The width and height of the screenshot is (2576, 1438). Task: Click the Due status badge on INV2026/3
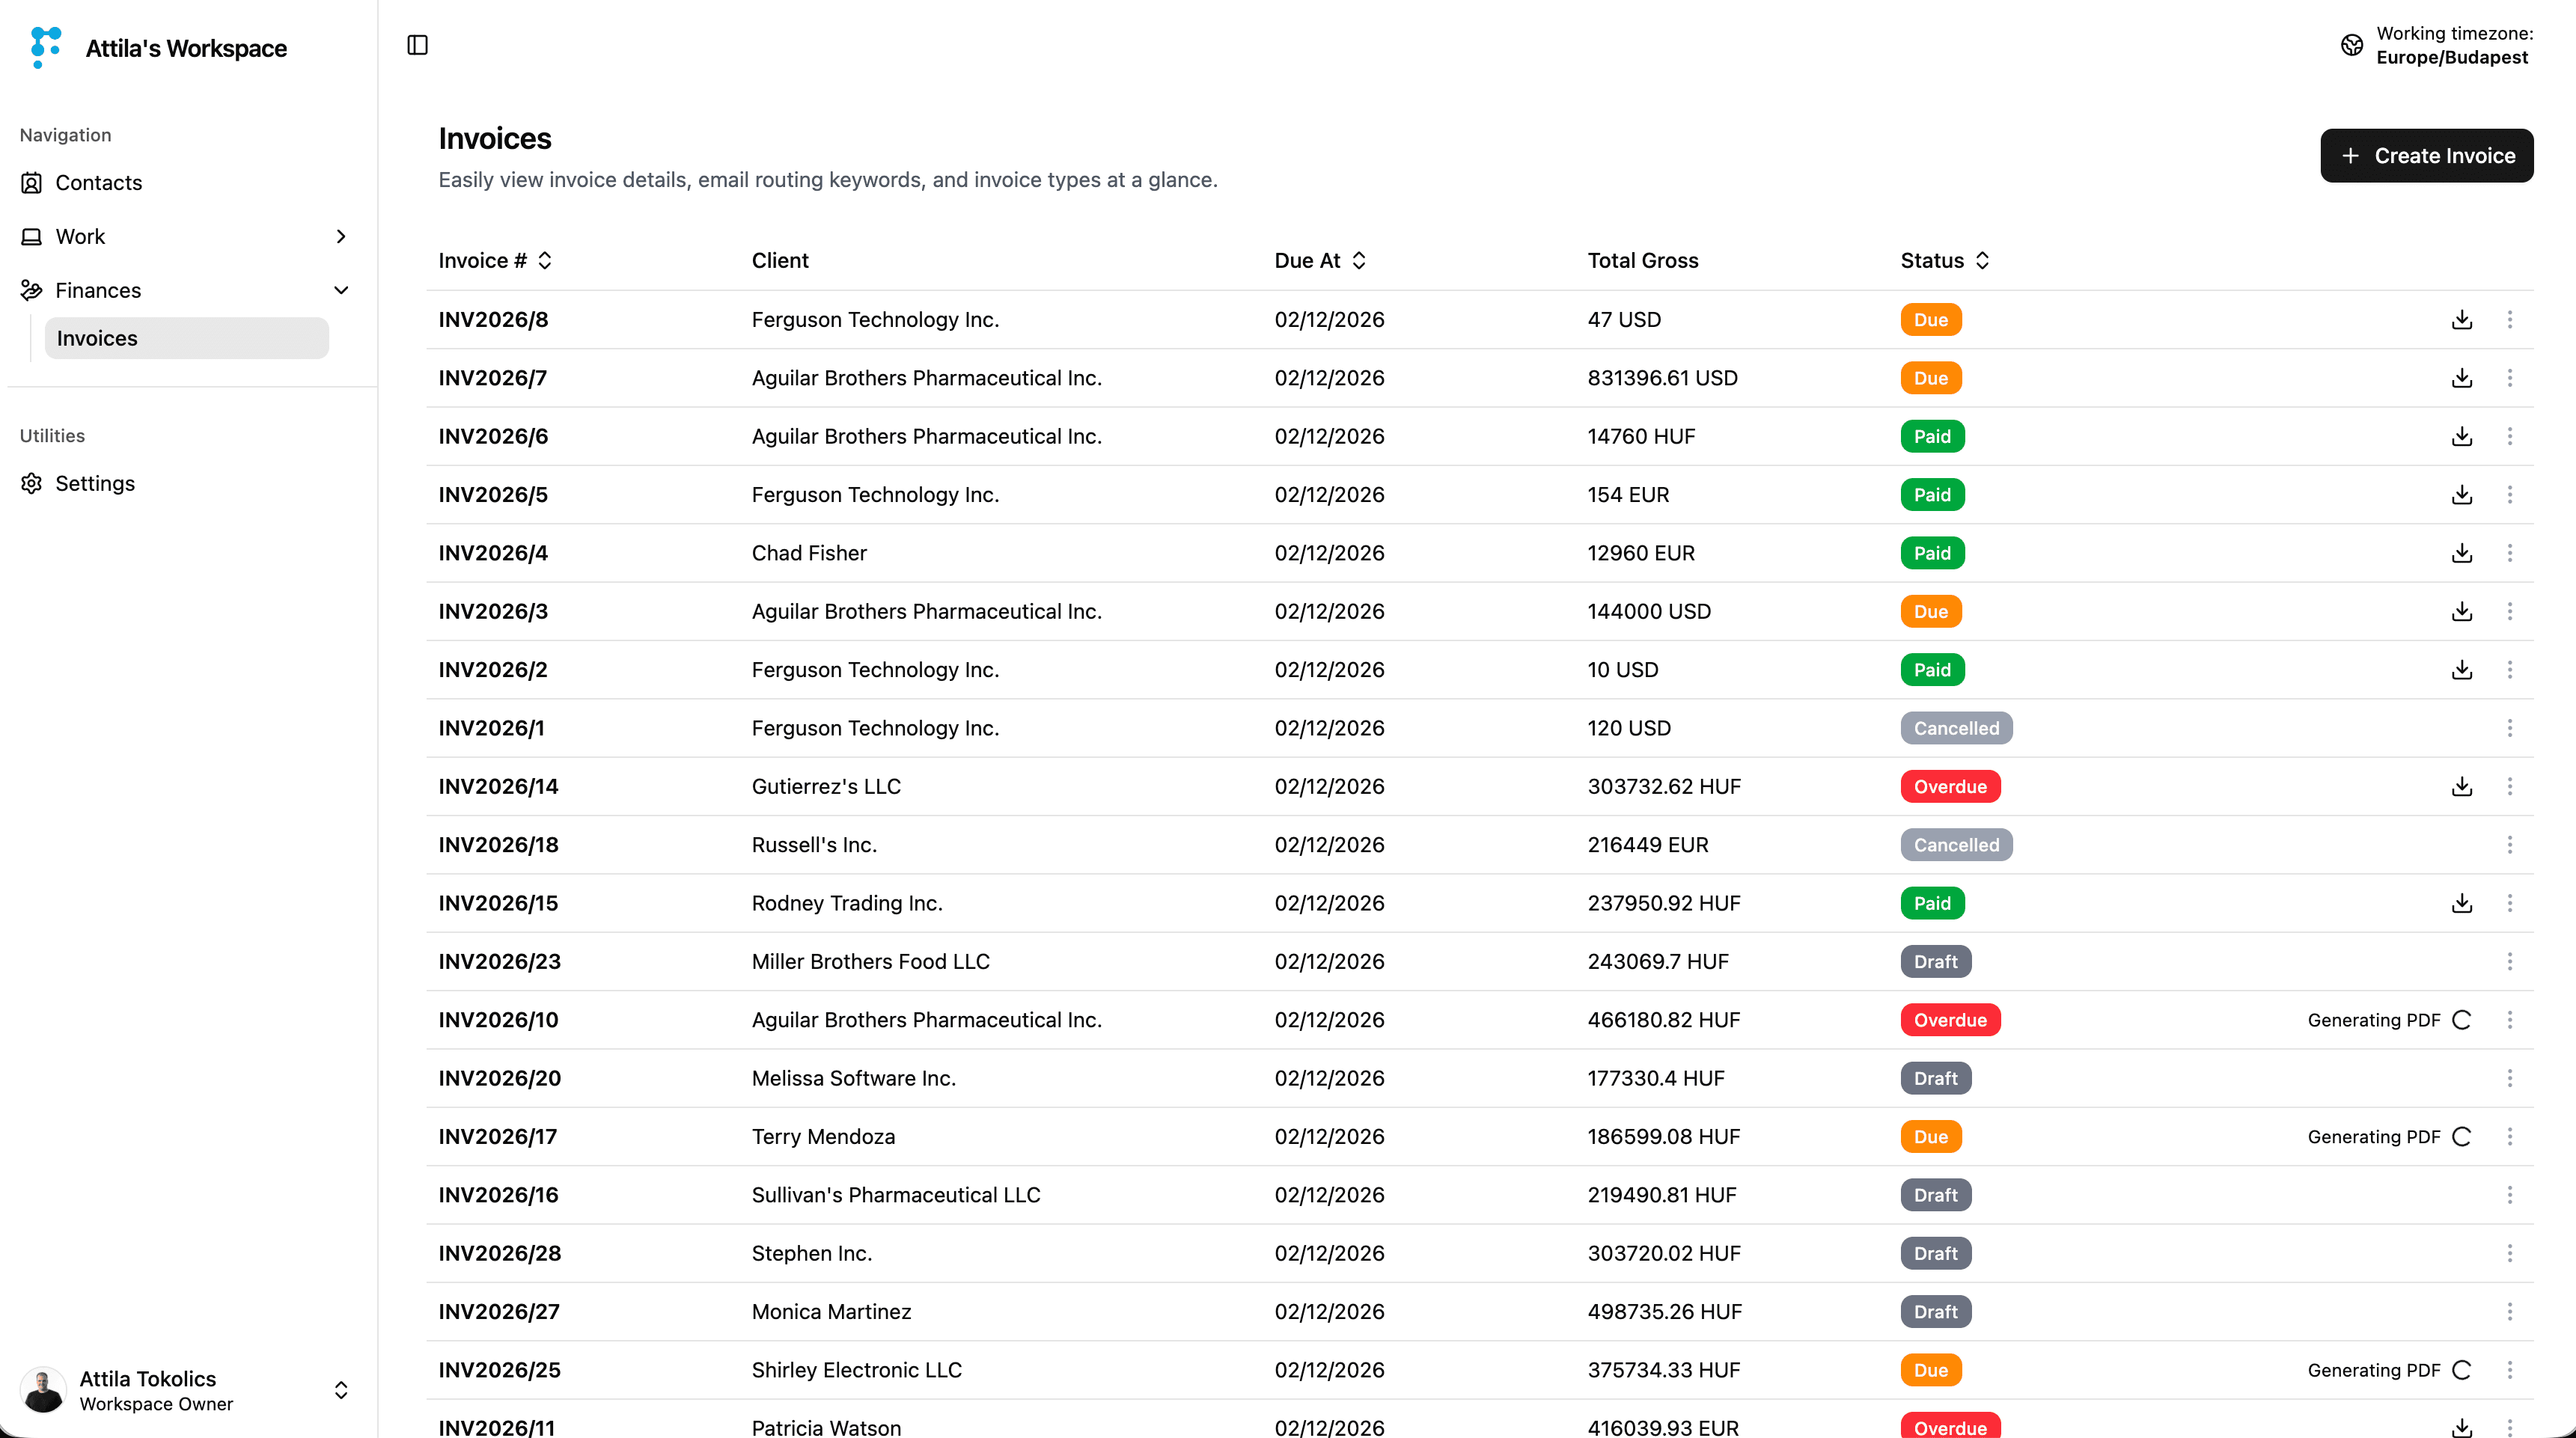[x=1930, y=611]
